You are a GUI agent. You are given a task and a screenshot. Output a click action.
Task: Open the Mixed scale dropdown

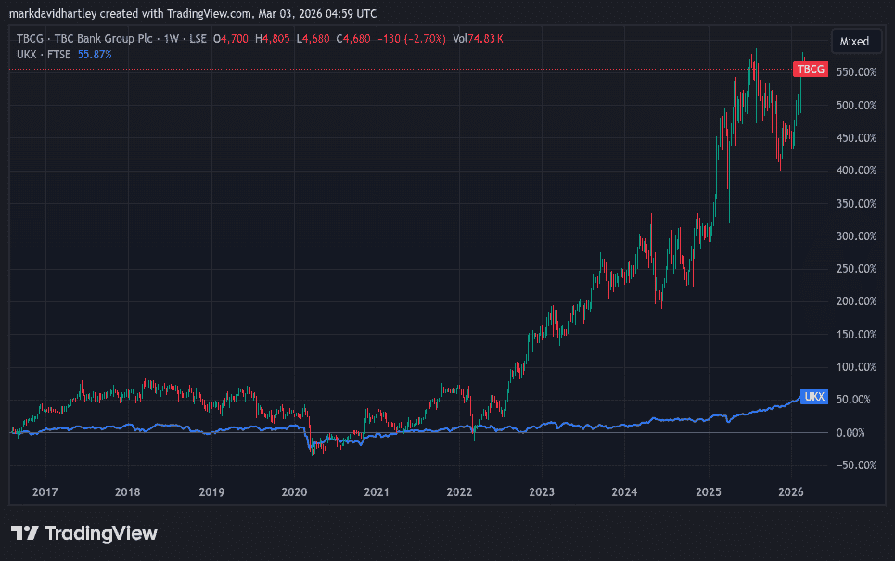[x=855, y=41]
